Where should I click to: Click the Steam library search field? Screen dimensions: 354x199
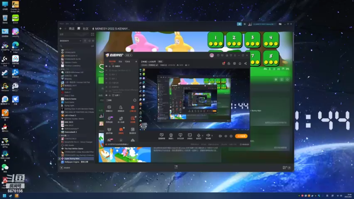pyautogui.click(x=74, y=46)
